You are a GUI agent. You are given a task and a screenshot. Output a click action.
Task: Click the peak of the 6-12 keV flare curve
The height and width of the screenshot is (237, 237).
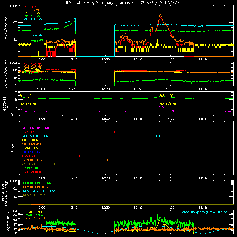[x=161, y=14]
